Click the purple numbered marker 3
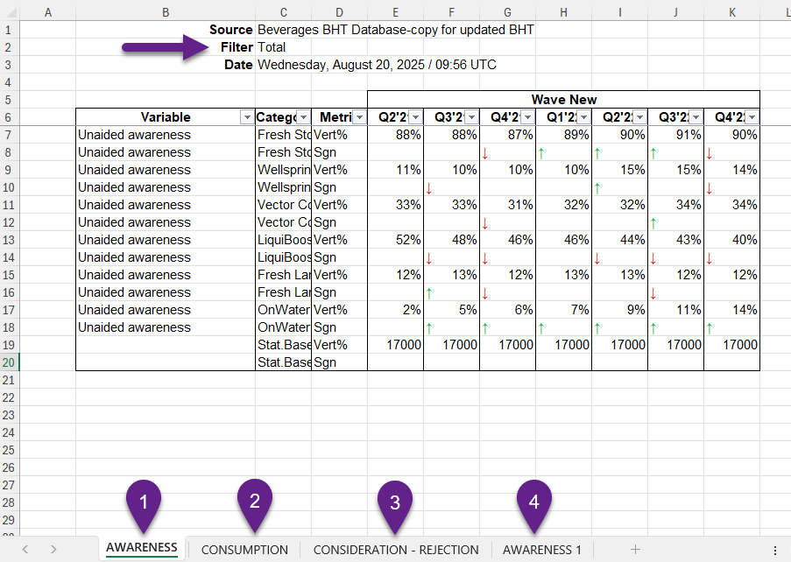 pyautogui.click(x=395, y=503)
